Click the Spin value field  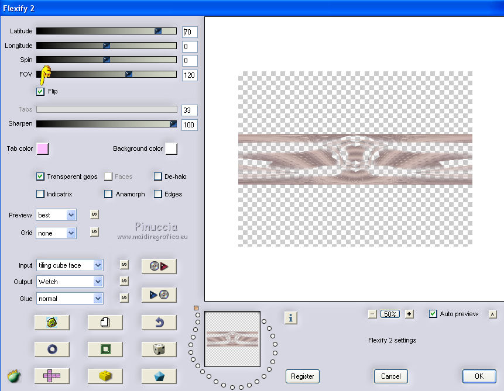click(190, 61)
